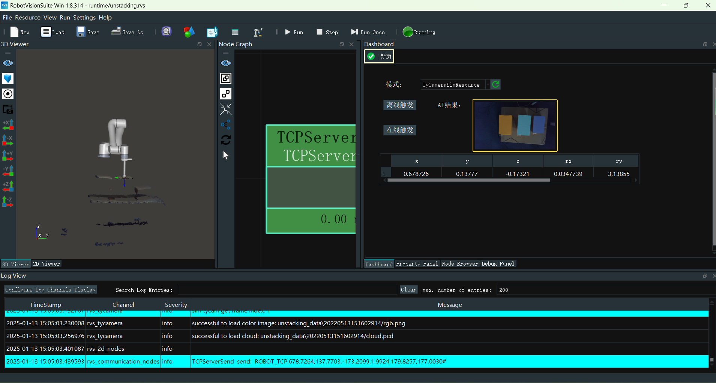
Task: Click the Severity column header in Log View
Action: pos(176,305)
